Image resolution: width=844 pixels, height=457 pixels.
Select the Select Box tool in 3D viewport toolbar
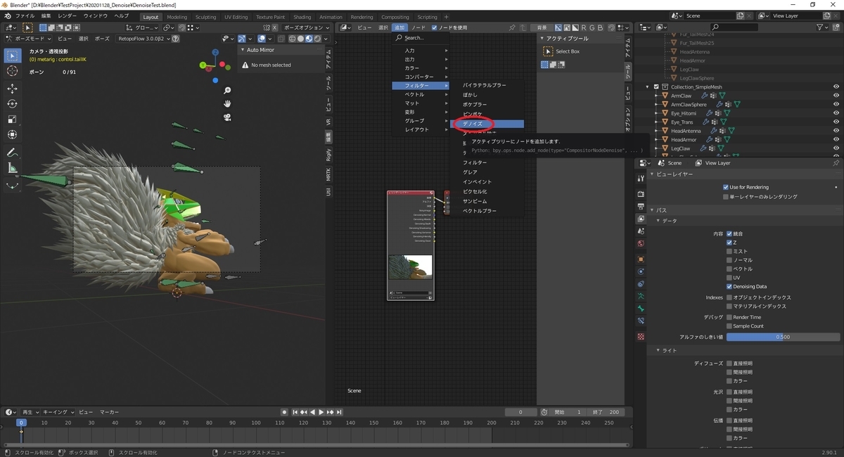(x=13, y=55)
